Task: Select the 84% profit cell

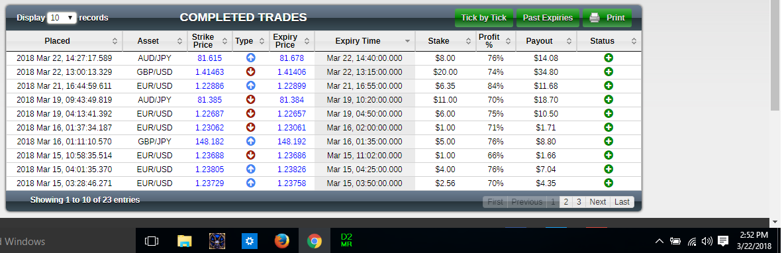Action: coord(495,86)
